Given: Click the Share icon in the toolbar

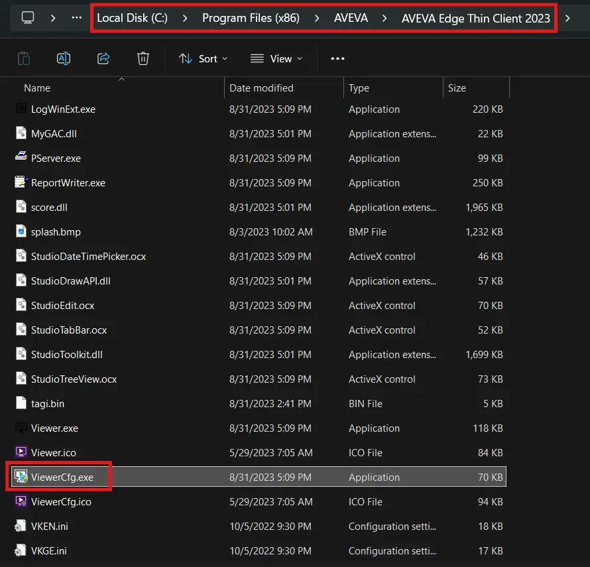Looking at the screenshot, I should 103,58.
